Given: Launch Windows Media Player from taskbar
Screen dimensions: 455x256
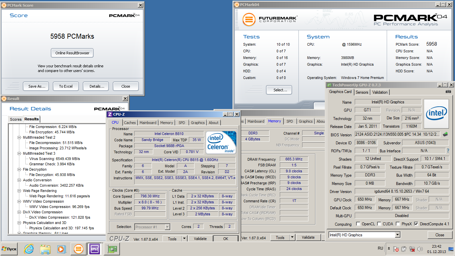Looking at the screenshot, I should click(61, 249).
